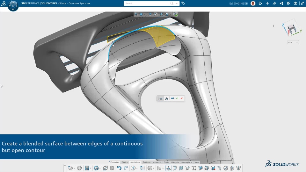
Task: Click the globe view orientation icon
Action: (x=141, y=14)
